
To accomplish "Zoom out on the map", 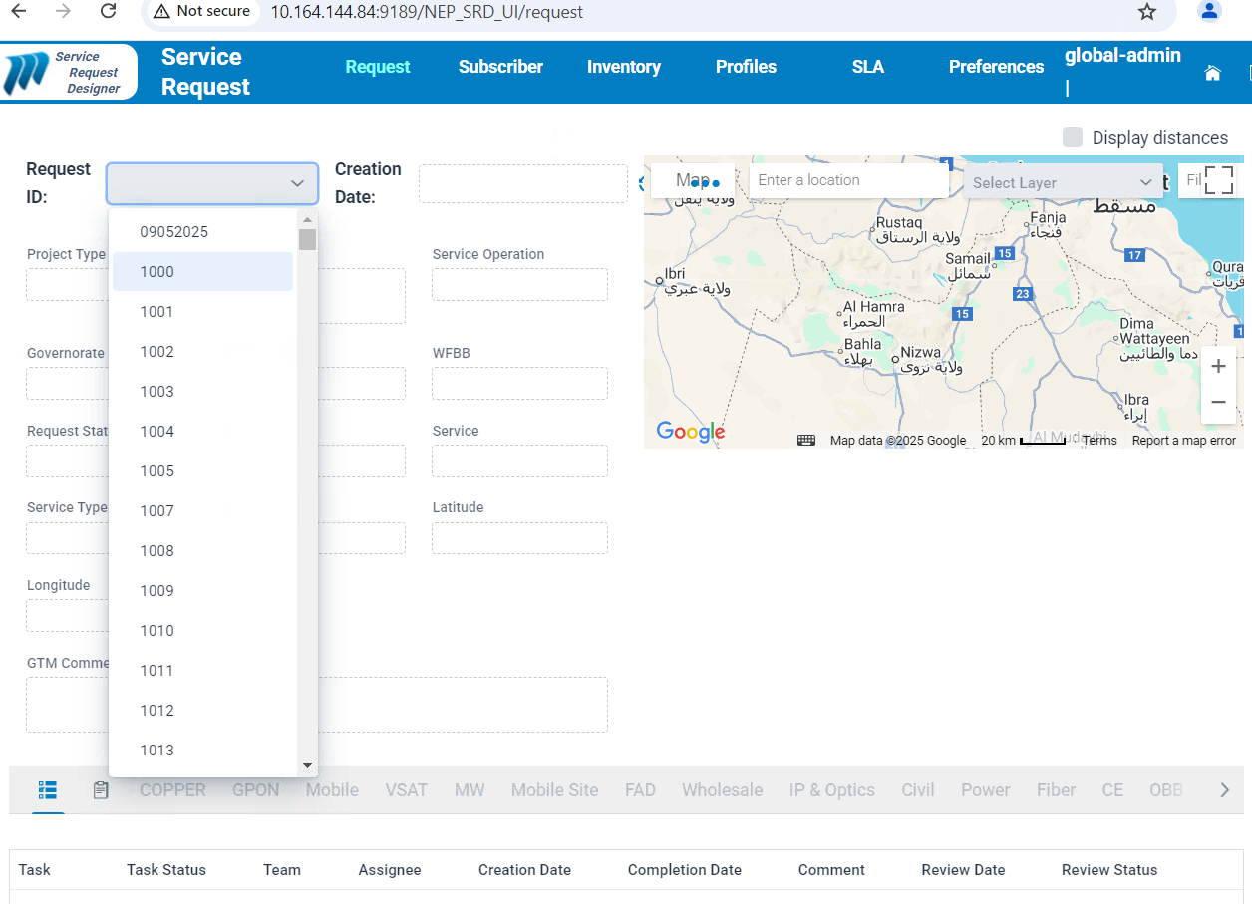I will [1218, 403].
